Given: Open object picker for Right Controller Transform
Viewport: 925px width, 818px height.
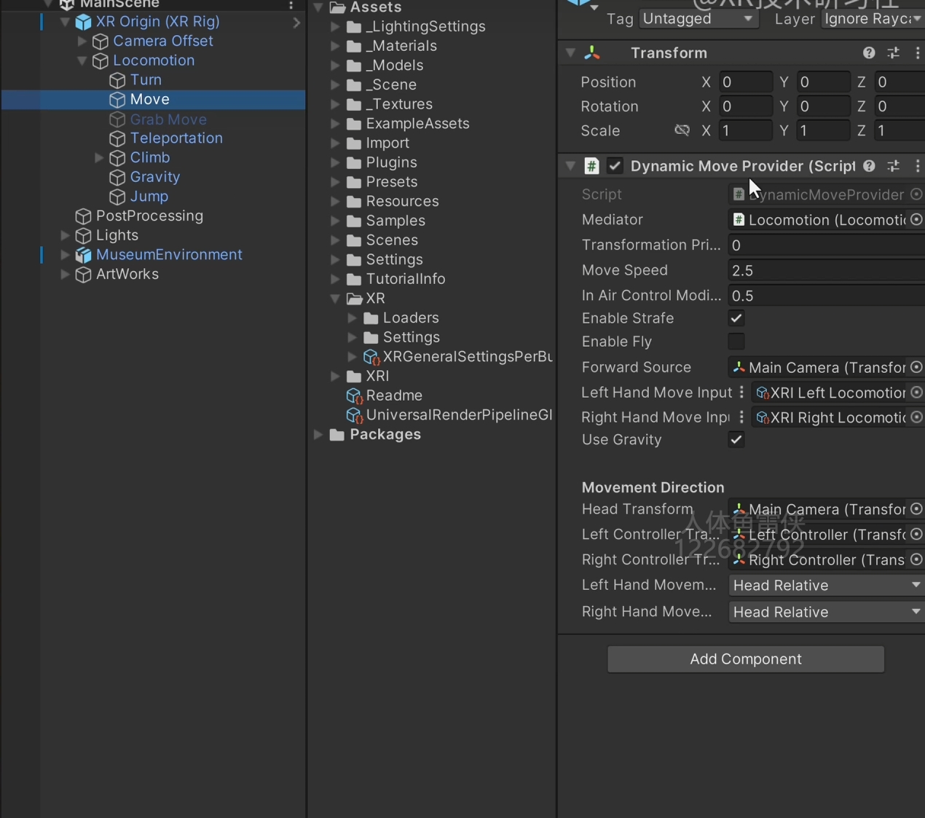Looking at the screenshot, I should tap(916, 559).
